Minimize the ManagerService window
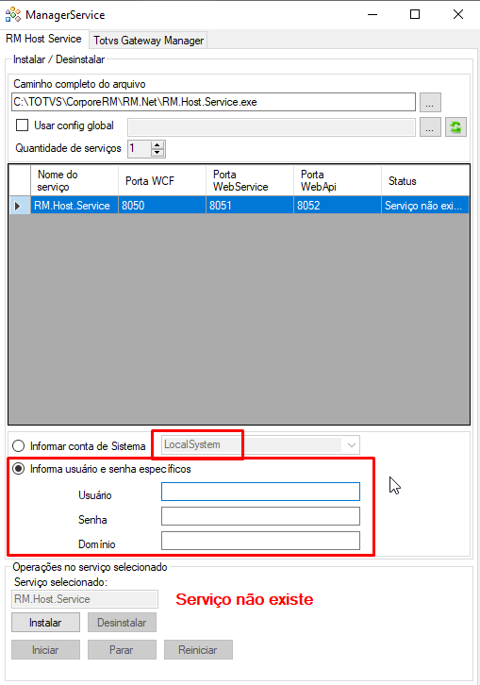The width and height of the screenshot is (480, 685). pos(372,14)
